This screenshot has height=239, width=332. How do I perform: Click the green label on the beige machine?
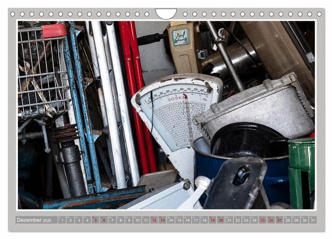coord(180,37)
